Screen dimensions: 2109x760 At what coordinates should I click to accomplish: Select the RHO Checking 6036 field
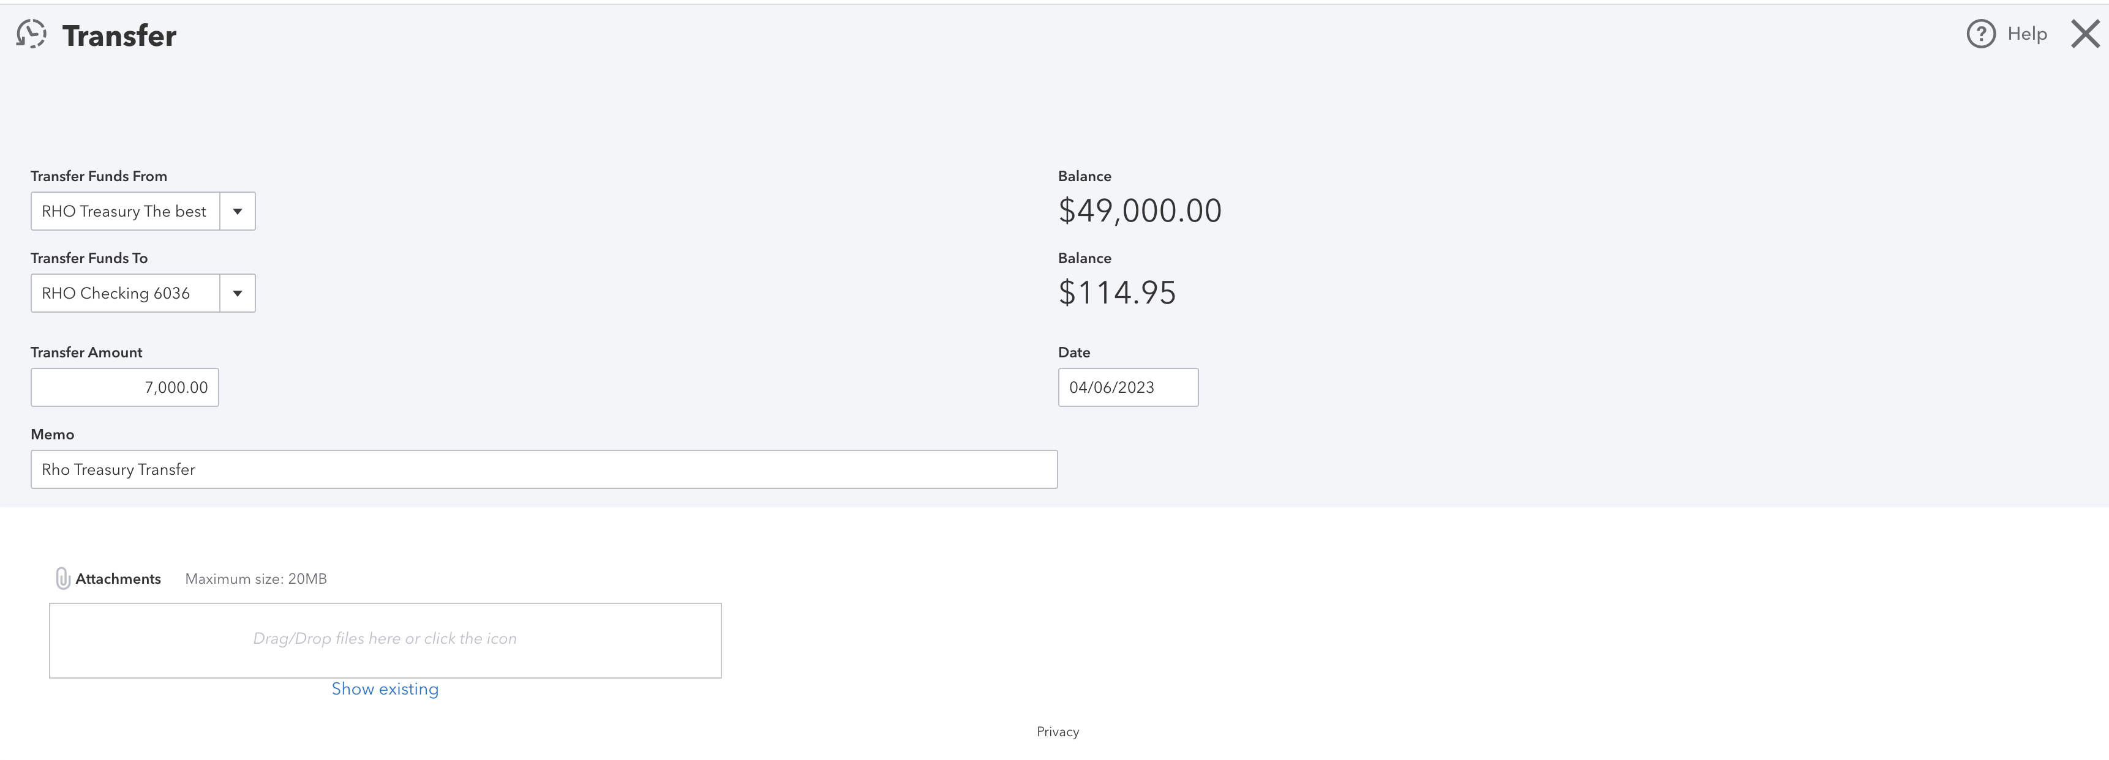pos(126,293)
